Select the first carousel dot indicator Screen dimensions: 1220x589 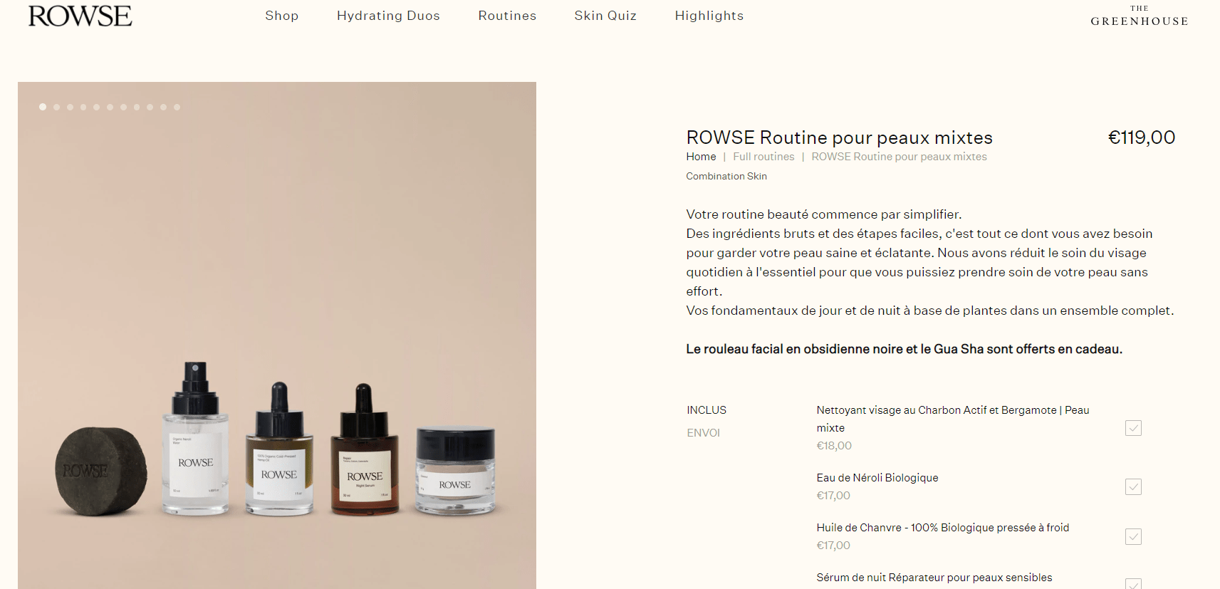pyautogui.click(x=43, y=107)
